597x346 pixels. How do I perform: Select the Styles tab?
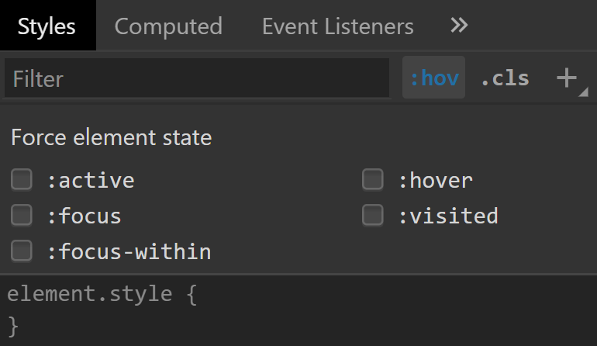point(47,26)
